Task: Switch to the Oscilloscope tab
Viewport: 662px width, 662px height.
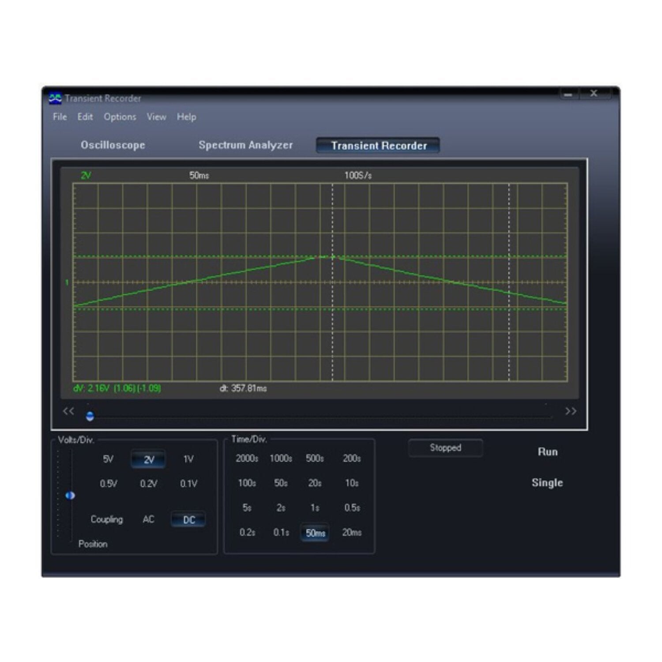Action: pos(113,145)
